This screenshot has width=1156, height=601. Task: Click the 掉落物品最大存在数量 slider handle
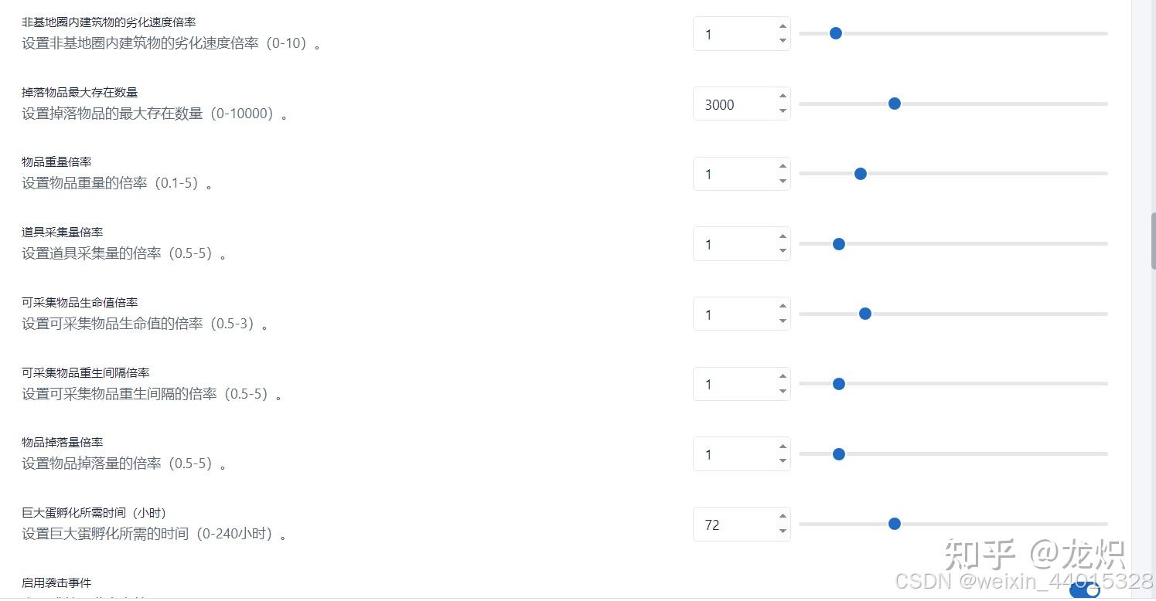tap(895, 104)
